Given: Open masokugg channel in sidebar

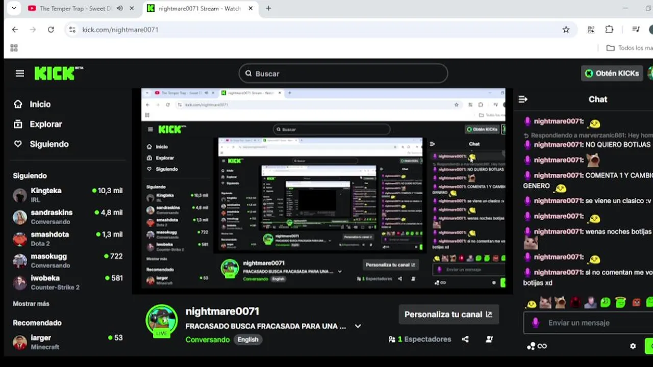Looking at the screenshot, I should coord(68,260).
